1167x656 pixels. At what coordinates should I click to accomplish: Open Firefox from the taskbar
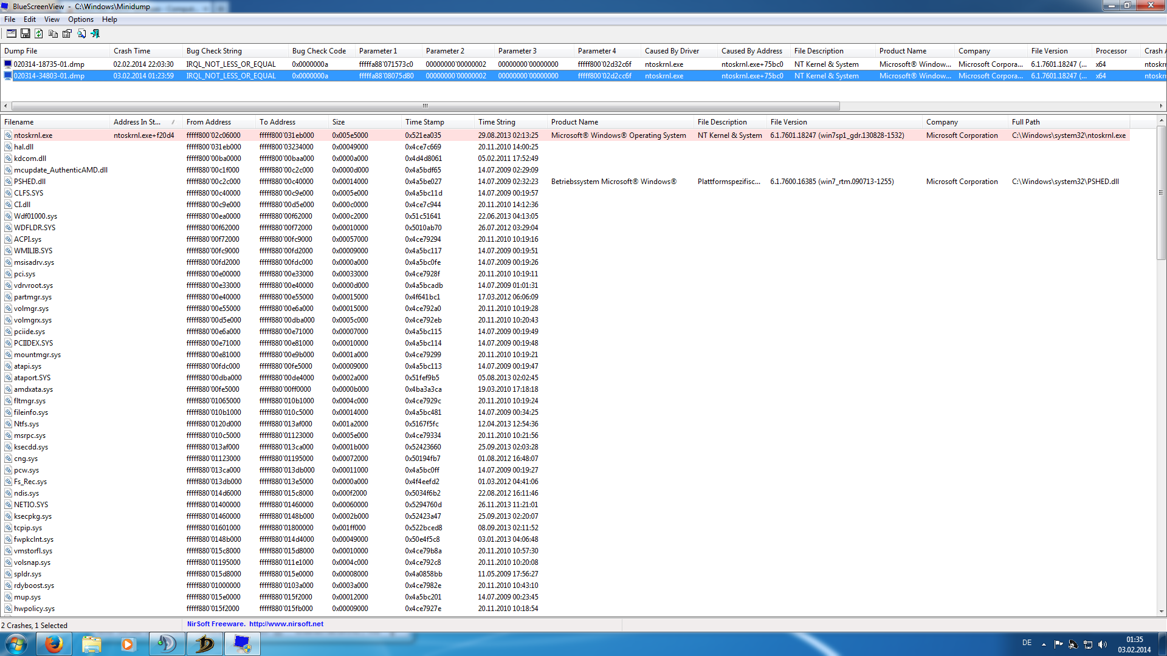click(x=54, y=644)
